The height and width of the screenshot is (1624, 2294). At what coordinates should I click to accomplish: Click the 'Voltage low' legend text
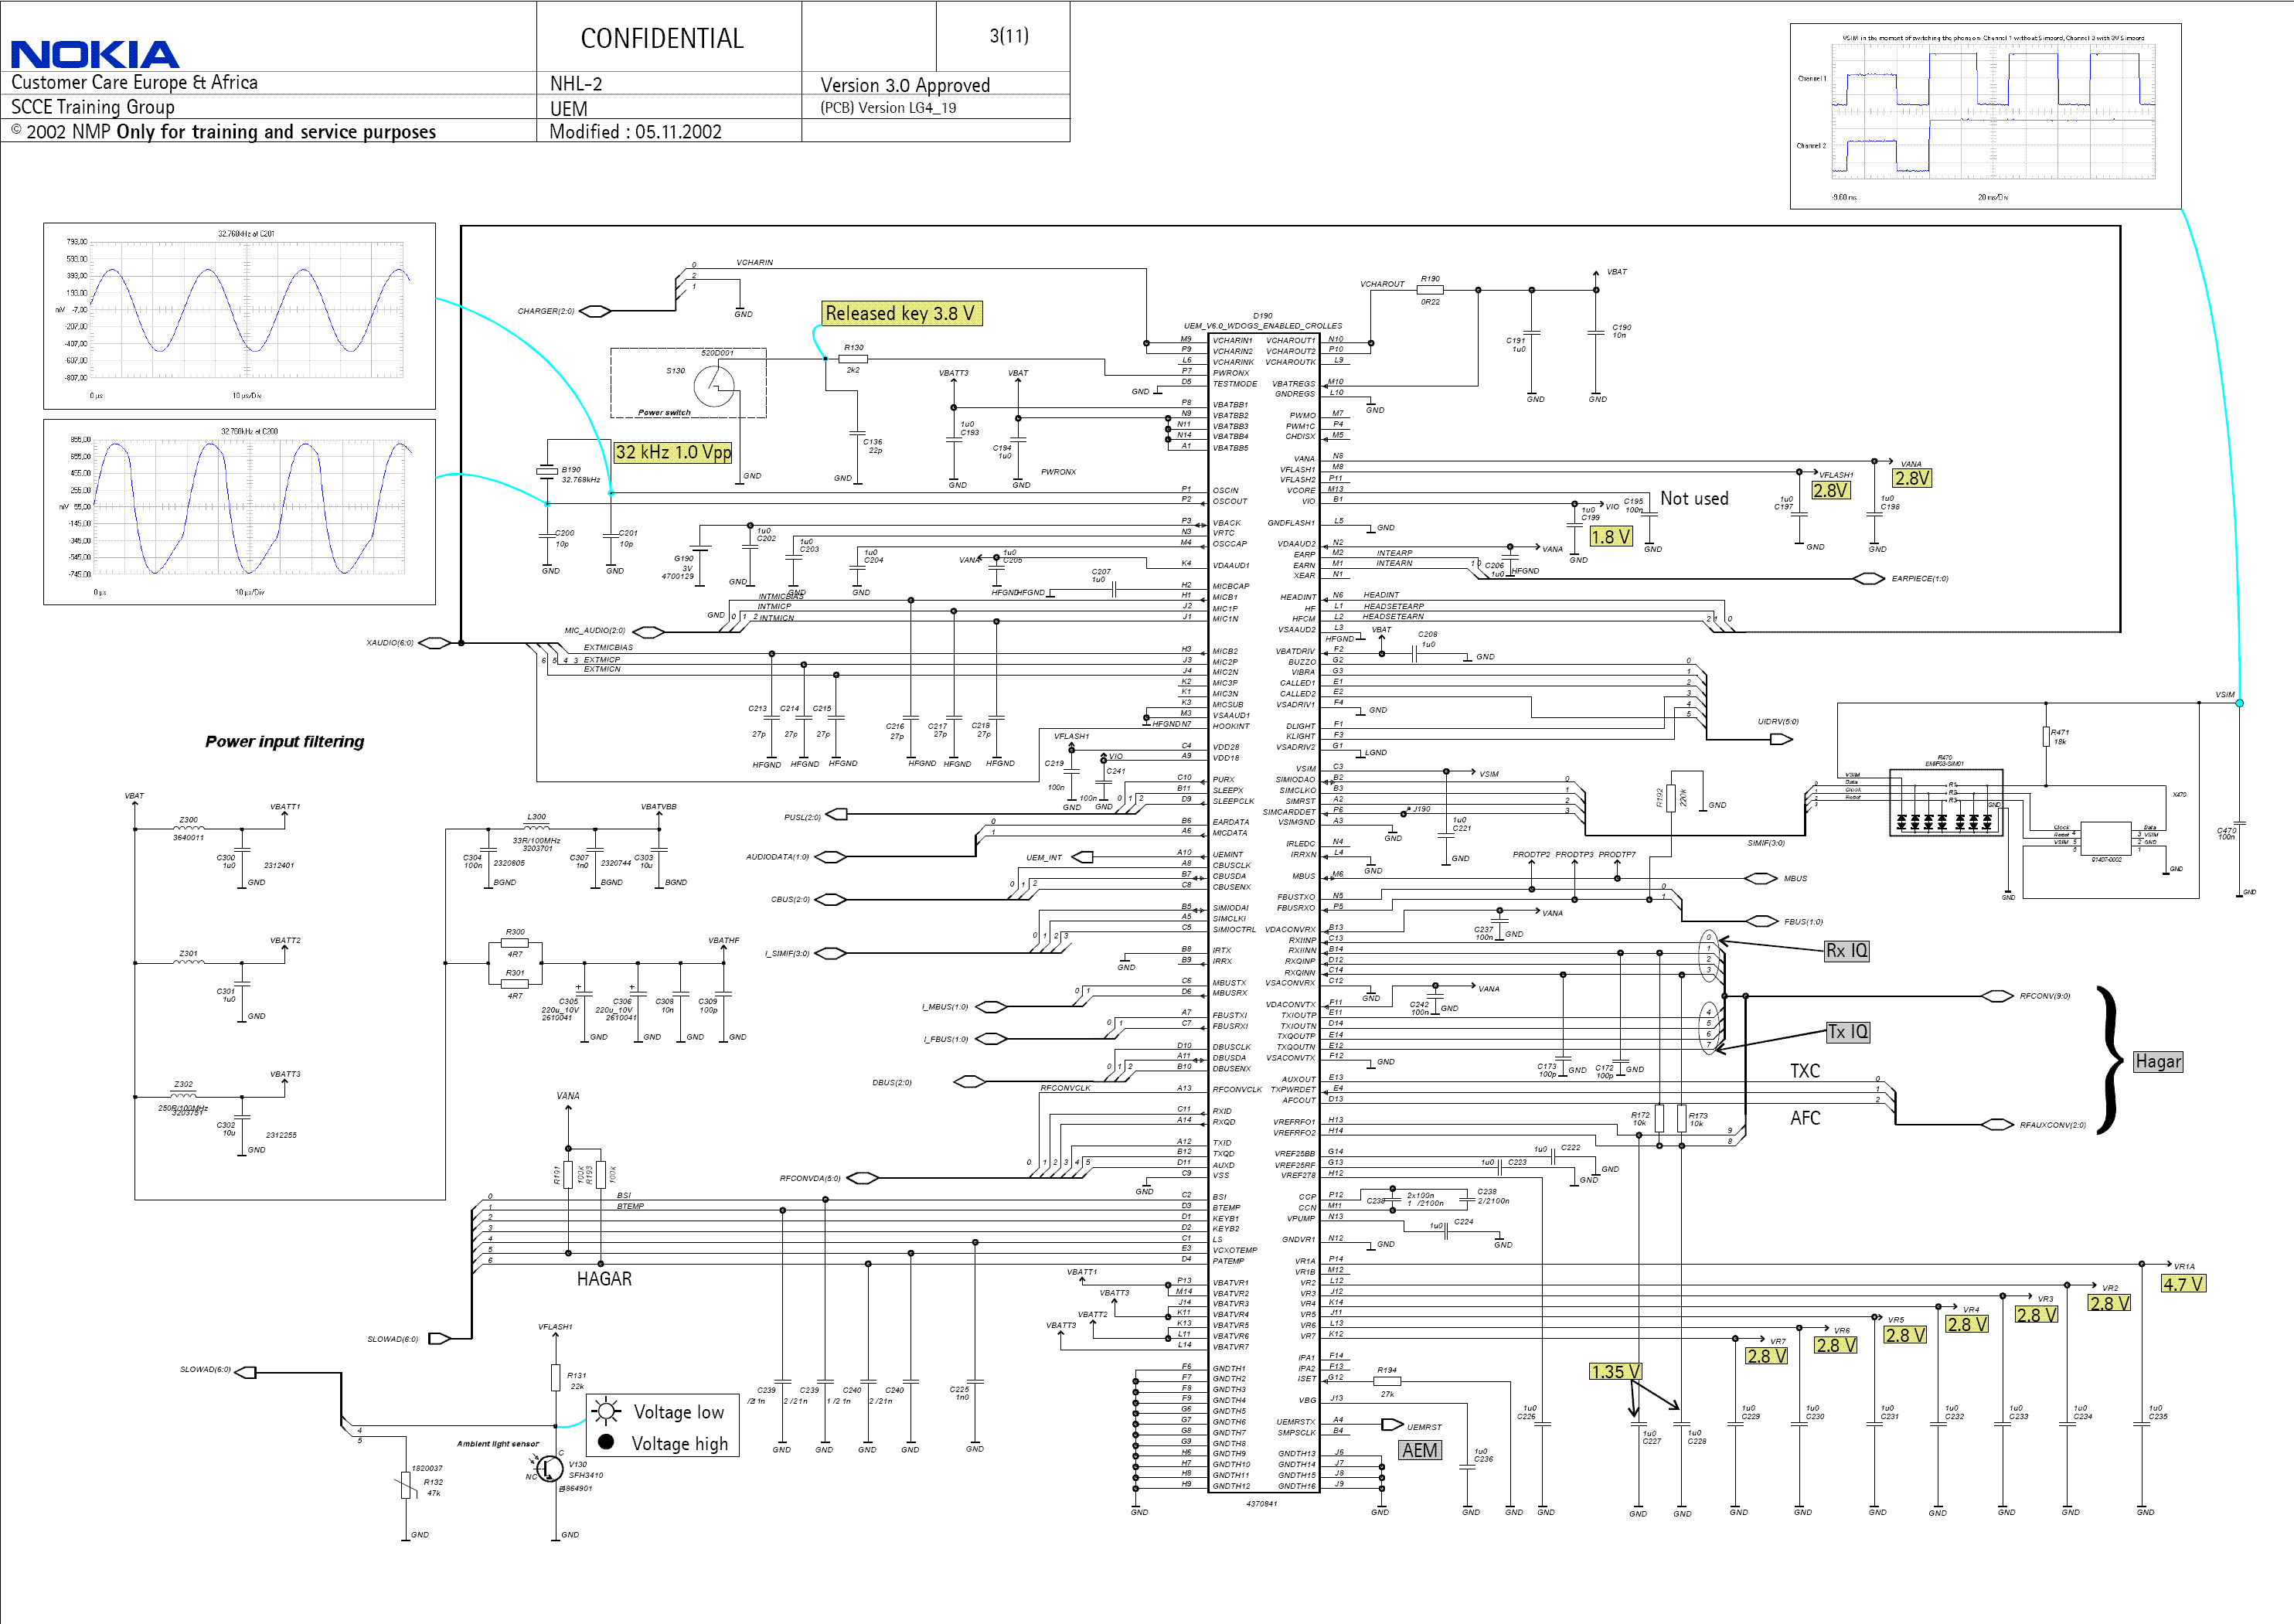click(679, 1412)
